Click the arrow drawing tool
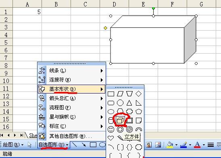The image size is (221, 158). pyautogui.click(x=83, y=145)
